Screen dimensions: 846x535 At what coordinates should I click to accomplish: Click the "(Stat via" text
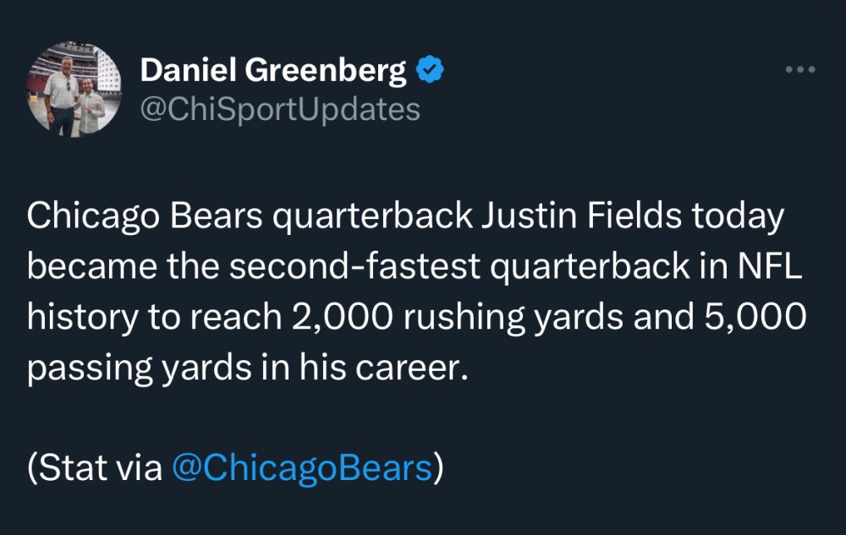coord(95,467)
